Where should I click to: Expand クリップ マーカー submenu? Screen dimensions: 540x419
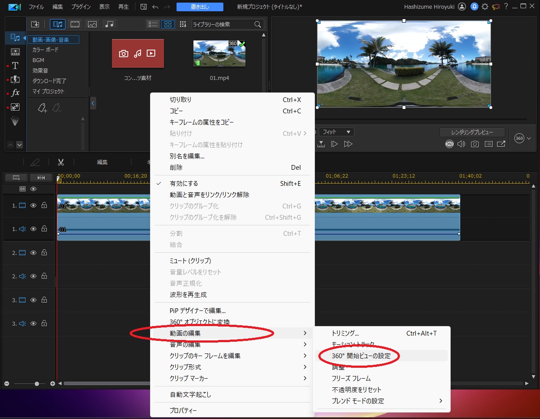pos(232,378)
